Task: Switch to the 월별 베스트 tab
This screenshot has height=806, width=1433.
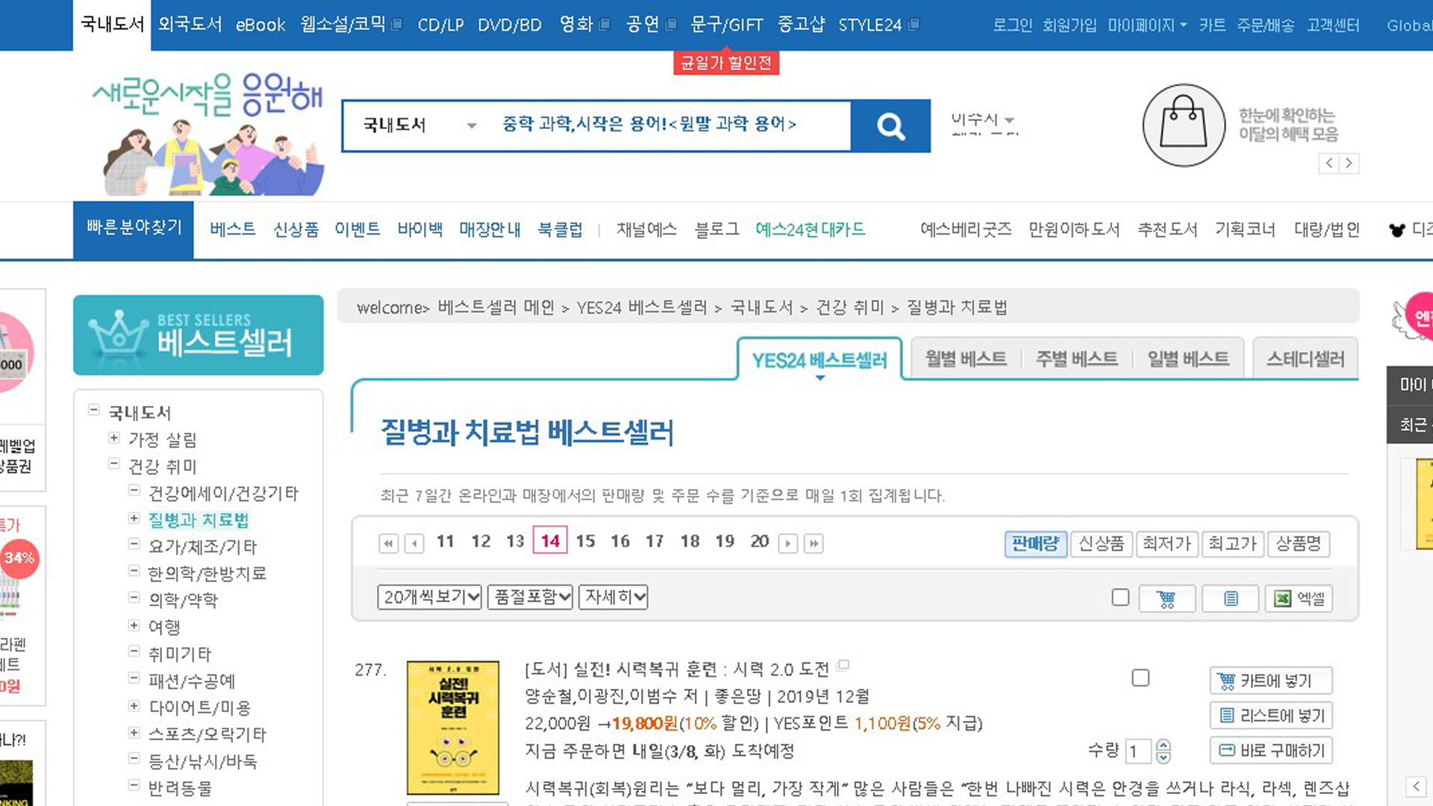Action: tap(966, 359)
